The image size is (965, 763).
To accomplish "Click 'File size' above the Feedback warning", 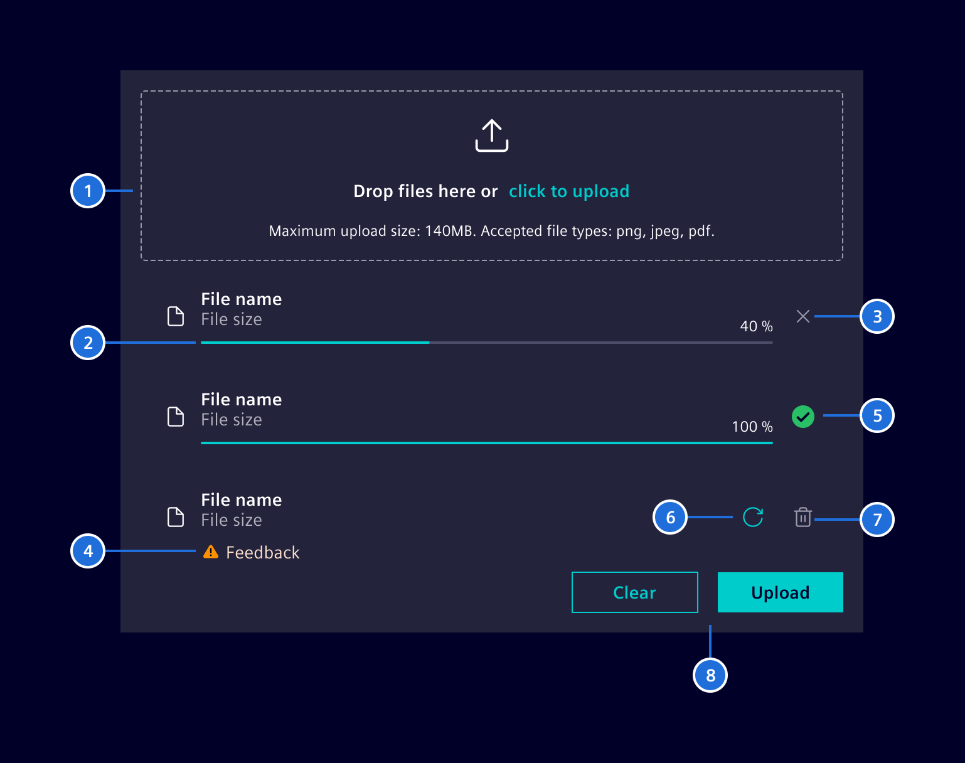I will tap(232, 520).
